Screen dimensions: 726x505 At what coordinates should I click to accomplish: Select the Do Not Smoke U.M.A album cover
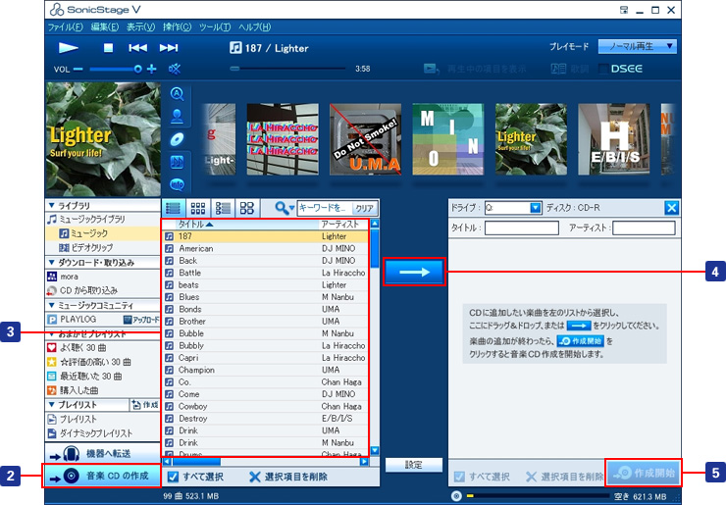365,139
